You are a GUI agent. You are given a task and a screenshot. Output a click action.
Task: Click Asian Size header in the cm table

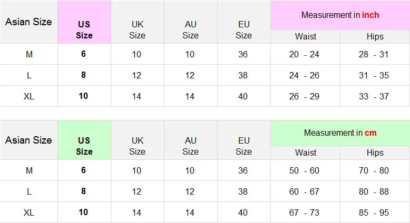coord(28,140)
